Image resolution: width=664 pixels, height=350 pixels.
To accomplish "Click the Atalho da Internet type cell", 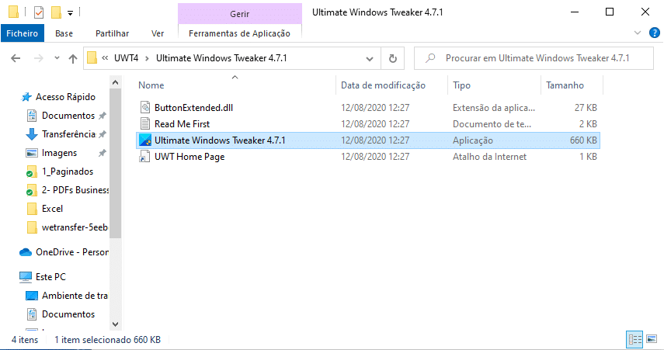I will [x=489, y=157].
